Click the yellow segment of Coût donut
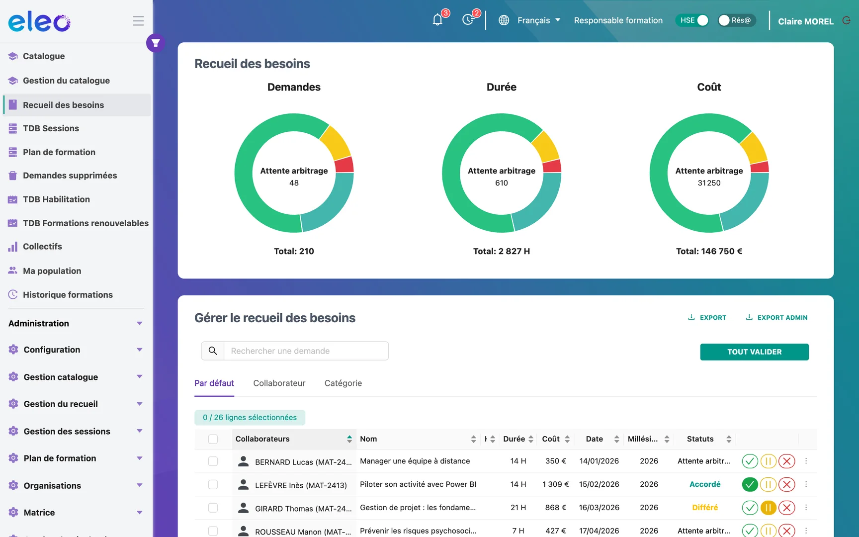The height and width of the screenshot is (537, 859). click(755, 148)
